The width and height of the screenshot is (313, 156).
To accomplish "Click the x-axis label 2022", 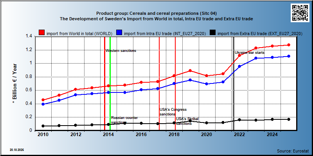I will tap(239, 135).
